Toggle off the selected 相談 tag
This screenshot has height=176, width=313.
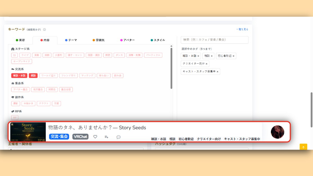(x=33, y=76)
